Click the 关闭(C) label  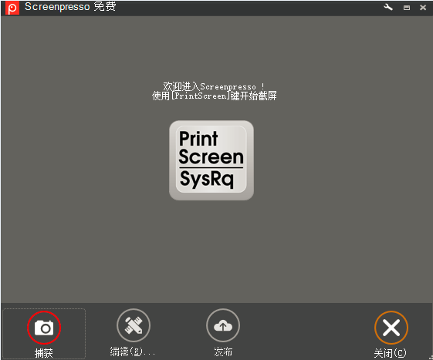391,353
